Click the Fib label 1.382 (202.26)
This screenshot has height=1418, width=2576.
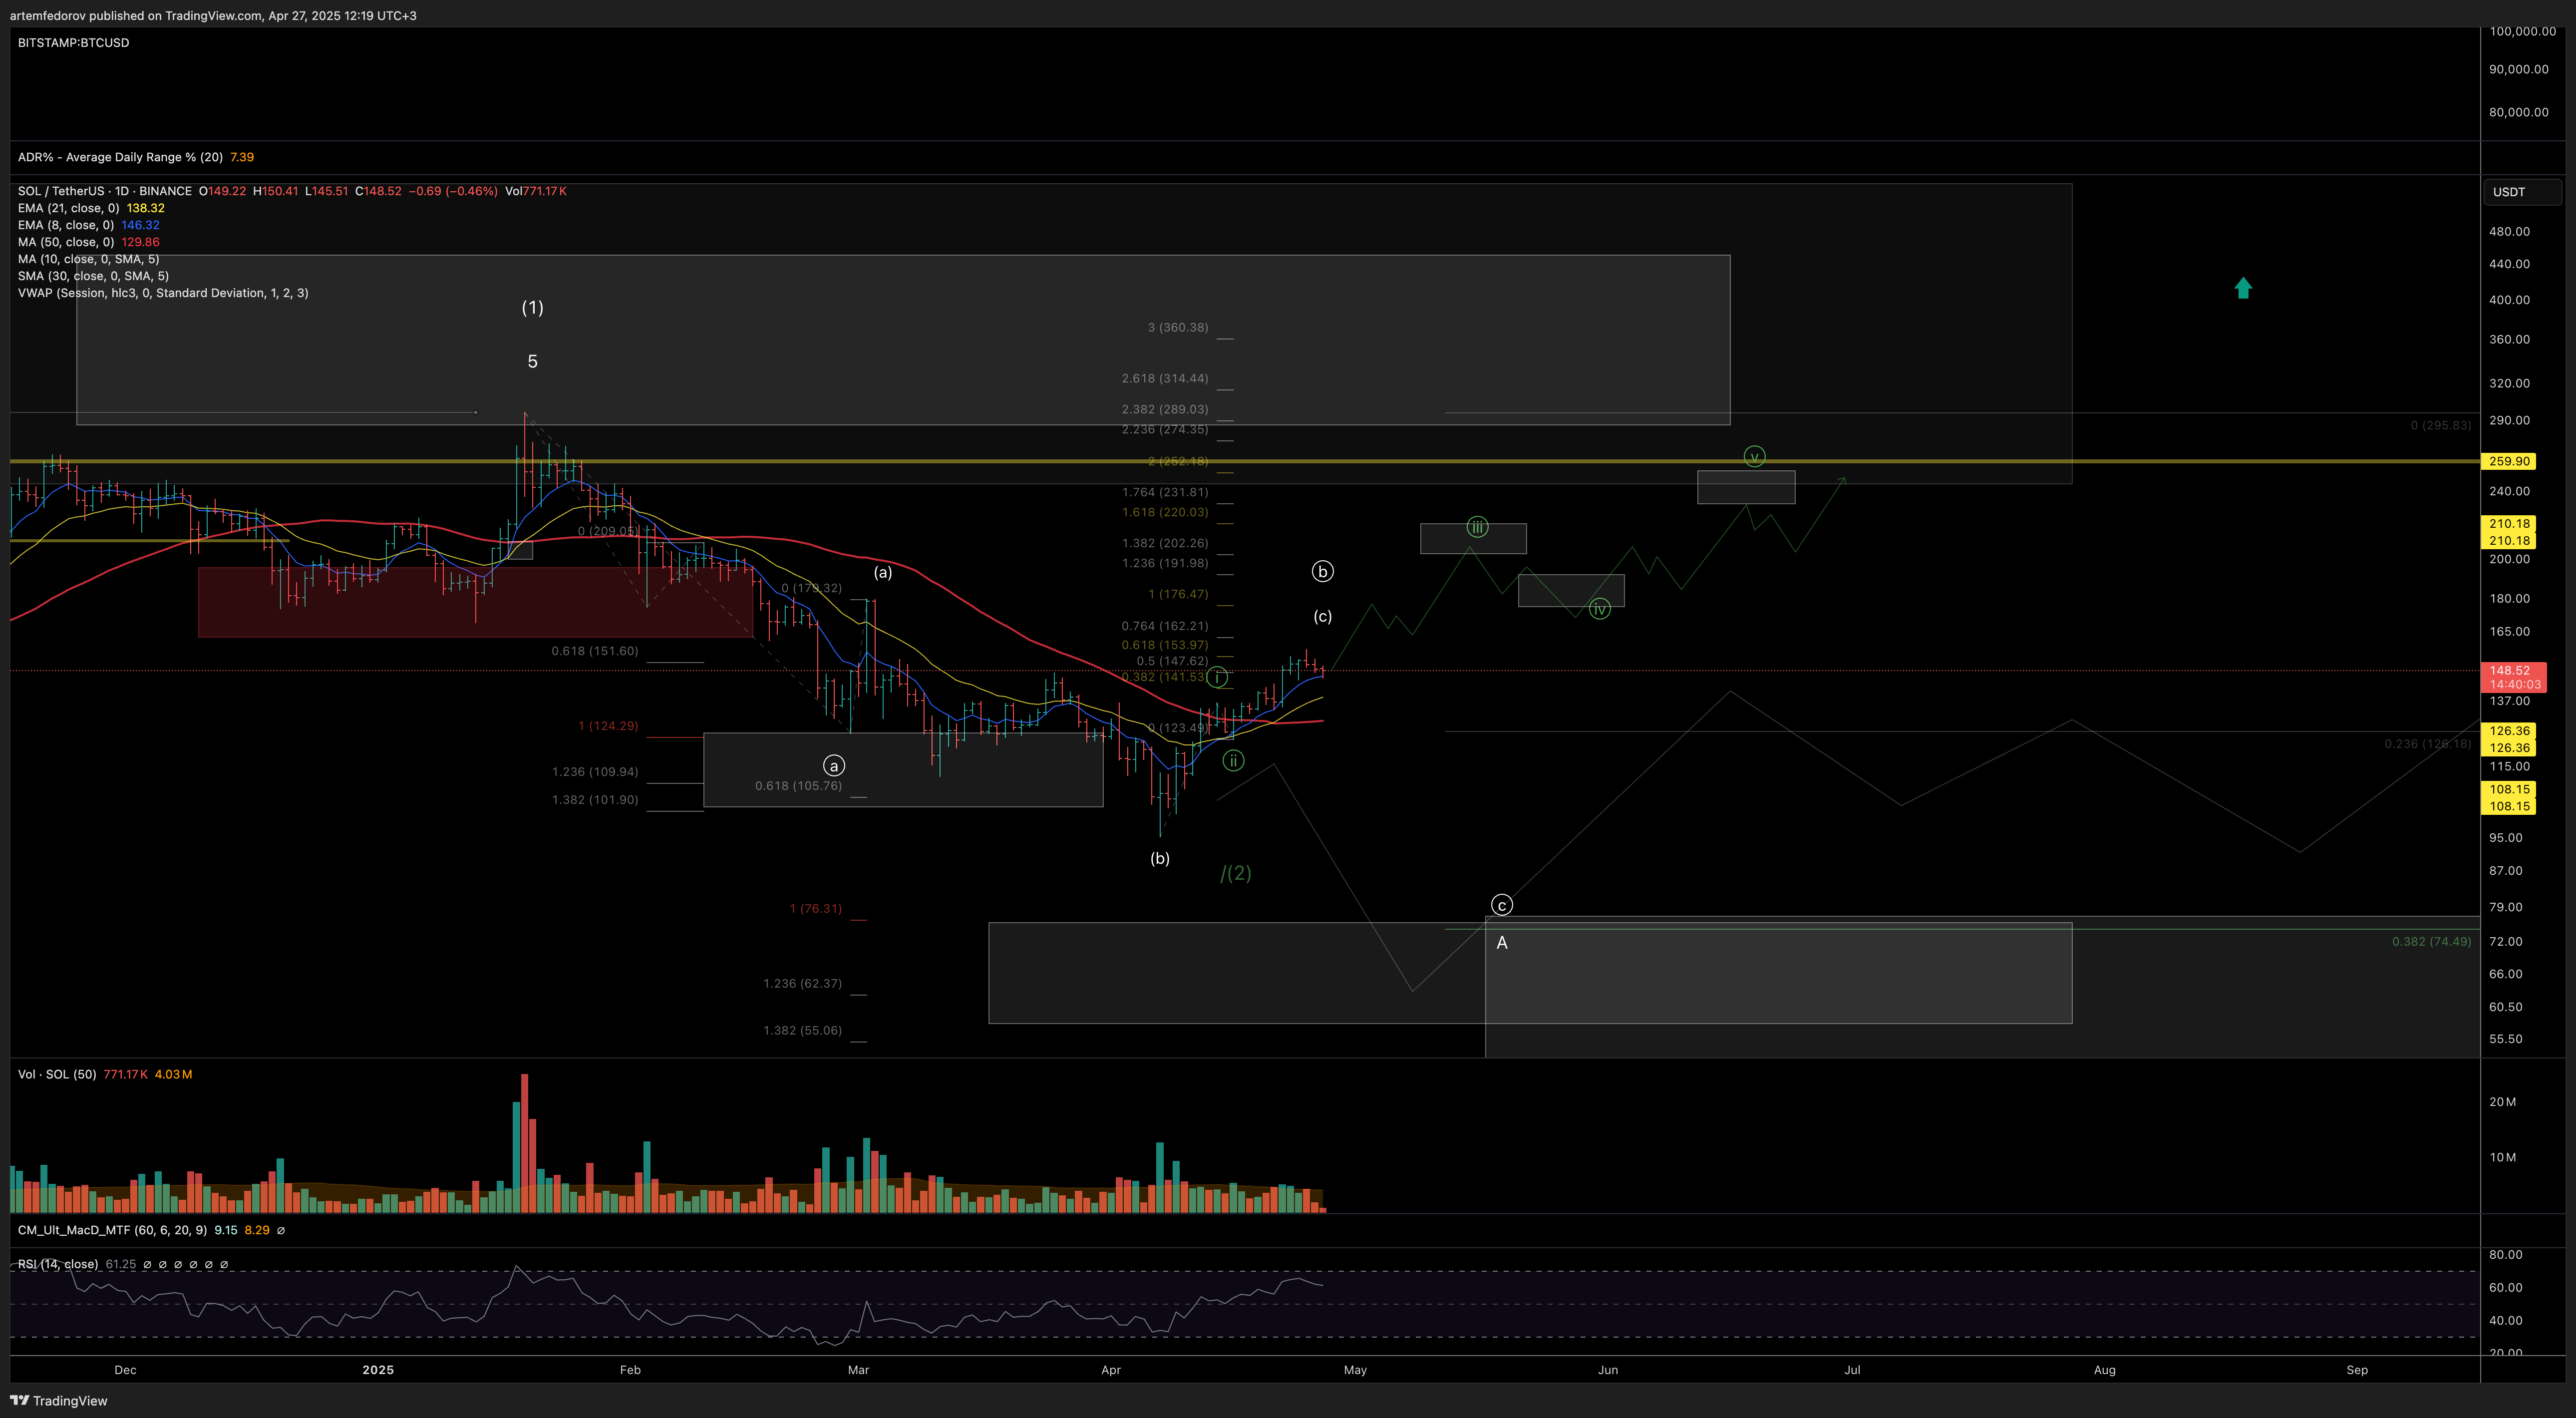tap(1165, 543)
